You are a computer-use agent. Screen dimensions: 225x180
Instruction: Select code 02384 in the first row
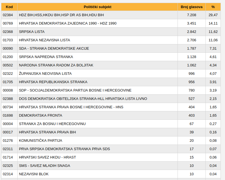(8, 15)
